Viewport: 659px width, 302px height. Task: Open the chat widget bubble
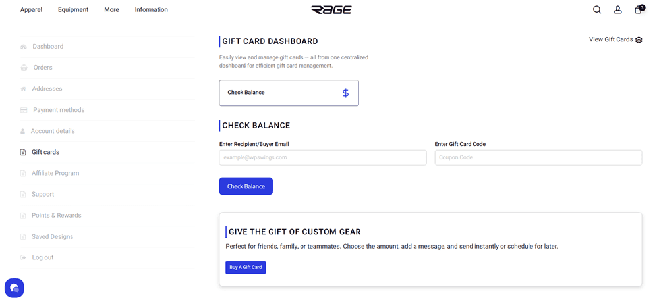click(x=14, y=288)
